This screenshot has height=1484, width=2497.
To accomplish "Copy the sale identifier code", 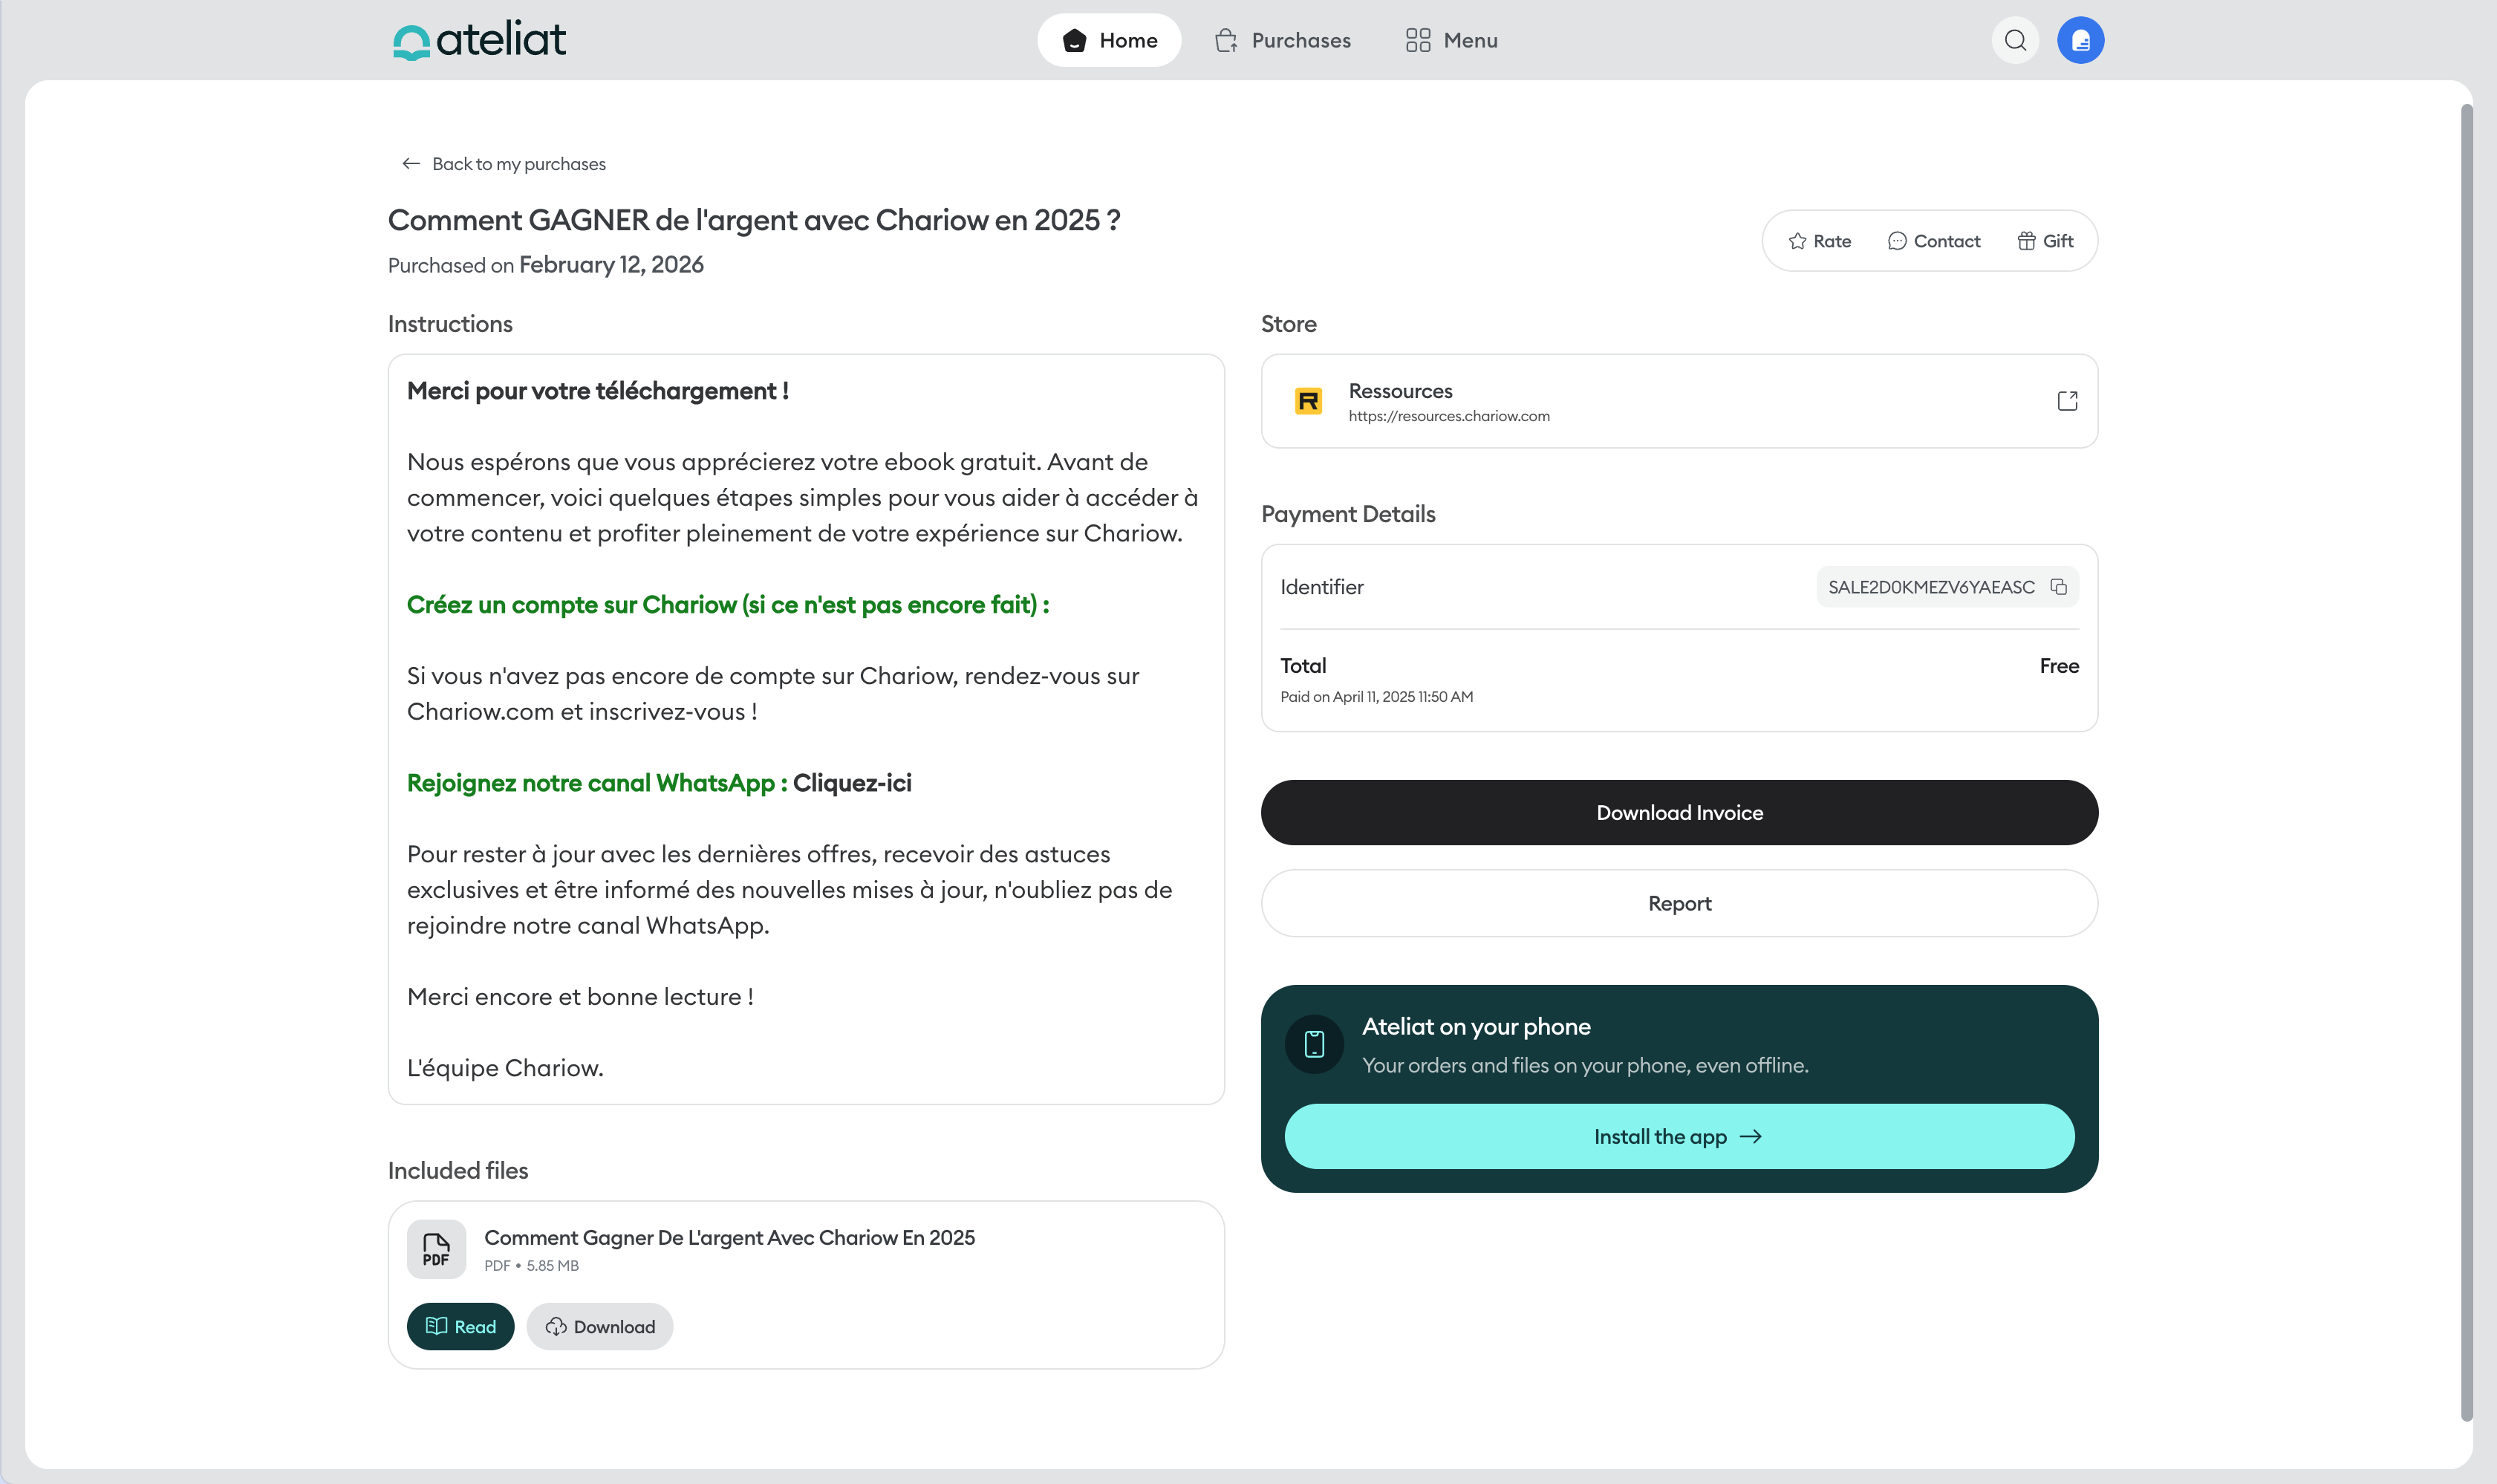I will click(2058, 587).
